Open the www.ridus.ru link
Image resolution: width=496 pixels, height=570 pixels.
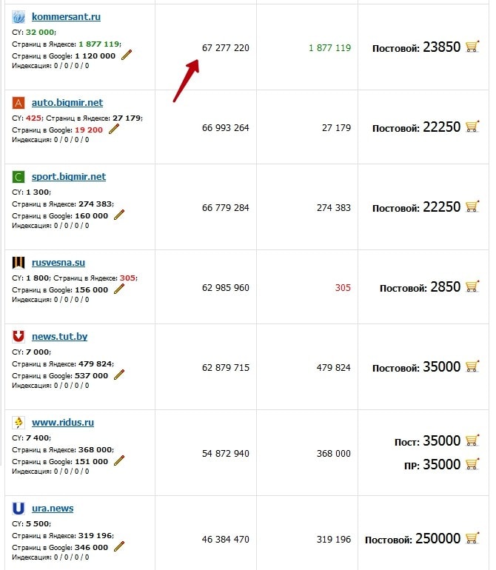coord(62,422)
